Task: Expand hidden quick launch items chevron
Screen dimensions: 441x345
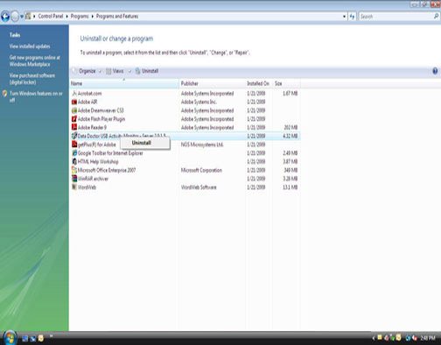Action: pyautogui.click(x=51, y=336)
